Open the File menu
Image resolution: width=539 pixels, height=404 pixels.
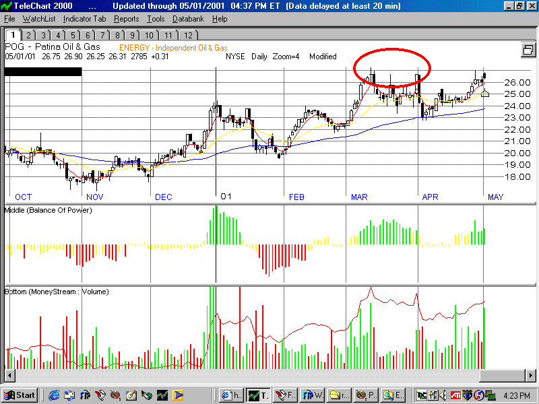point(9,19)
